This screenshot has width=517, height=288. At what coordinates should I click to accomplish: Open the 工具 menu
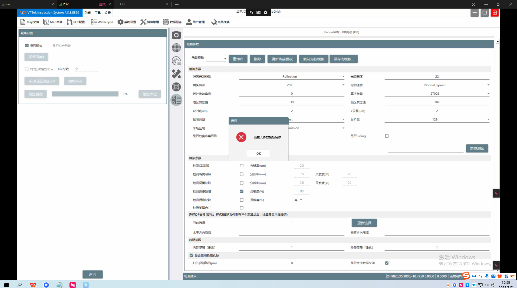coord(97,13)
